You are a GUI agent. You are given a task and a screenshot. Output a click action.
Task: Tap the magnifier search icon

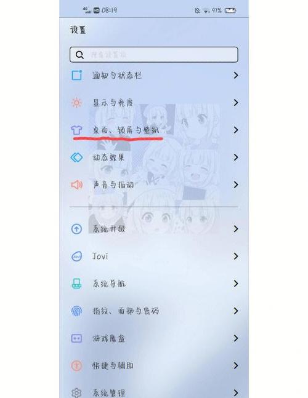tap(79, 55)
